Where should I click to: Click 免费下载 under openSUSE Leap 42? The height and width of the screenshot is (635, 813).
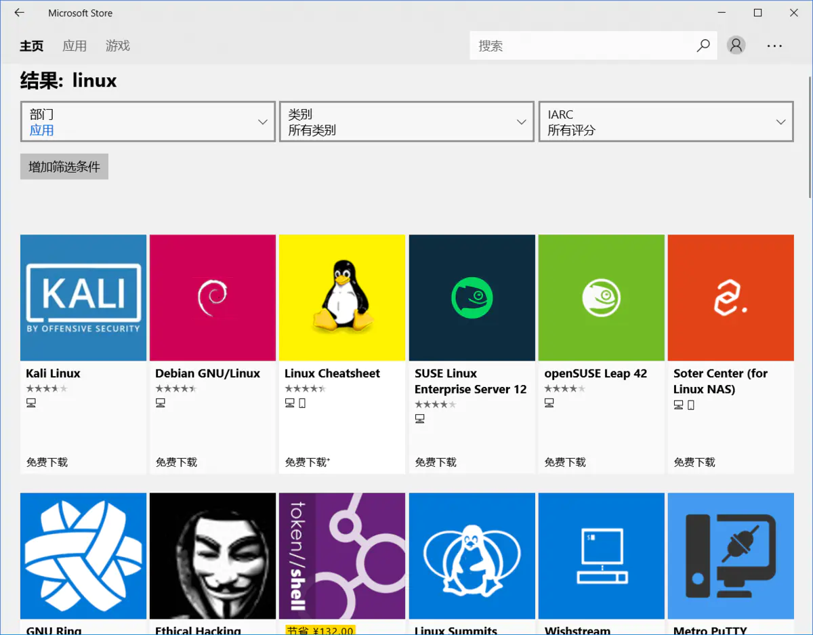pos(566,462)
